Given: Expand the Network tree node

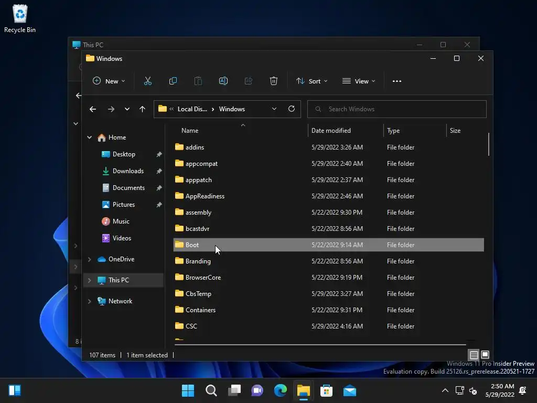Looking at the screenshot, I should tap(89, 301).
